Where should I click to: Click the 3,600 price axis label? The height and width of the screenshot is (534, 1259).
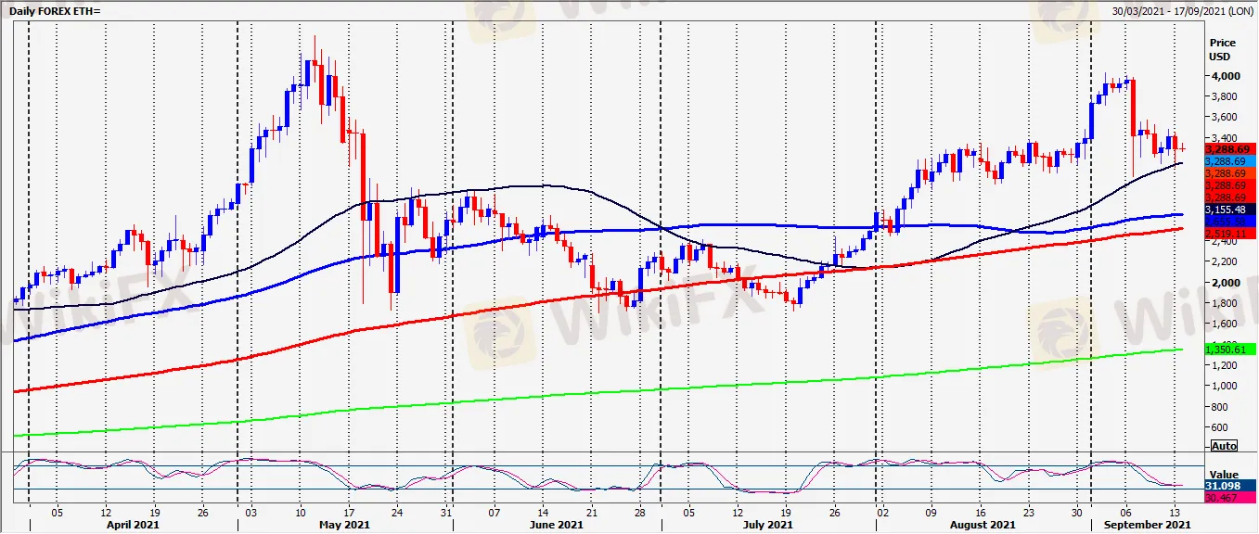point(1227,117)
